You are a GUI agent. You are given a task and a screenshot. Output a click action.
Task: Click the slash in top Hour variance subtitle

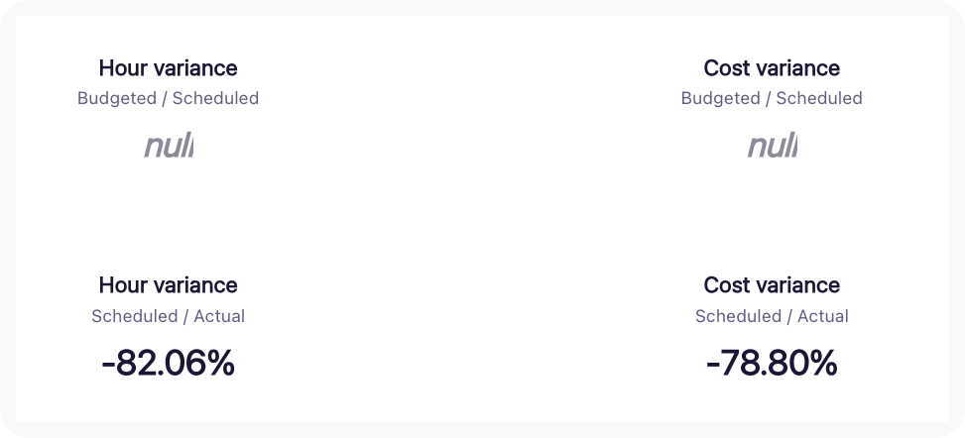coord(165,98)
